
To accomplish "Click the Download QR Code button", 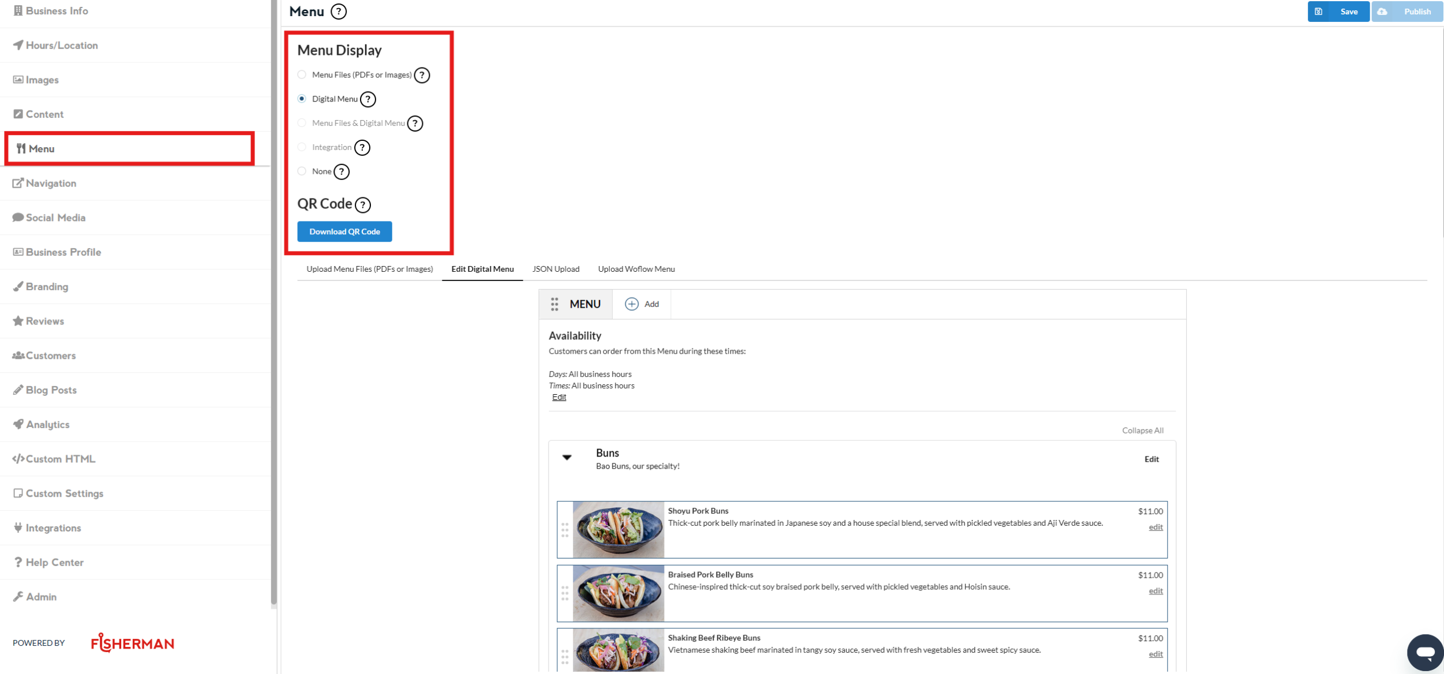I will click(x=344, y=231).
